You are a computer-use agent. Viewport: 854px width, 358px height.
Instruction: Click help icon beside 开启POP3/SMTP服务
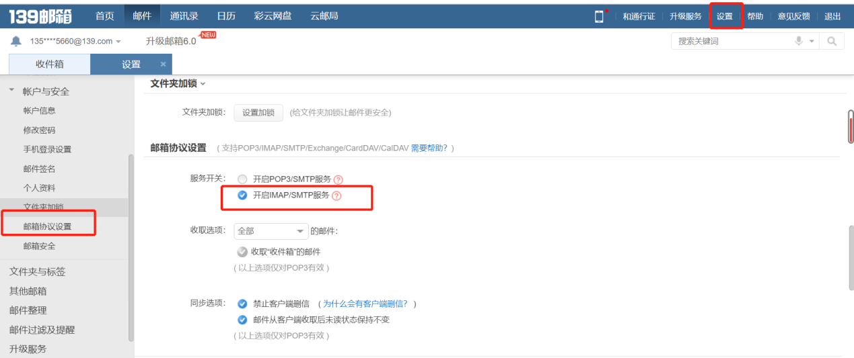point(339,179)
